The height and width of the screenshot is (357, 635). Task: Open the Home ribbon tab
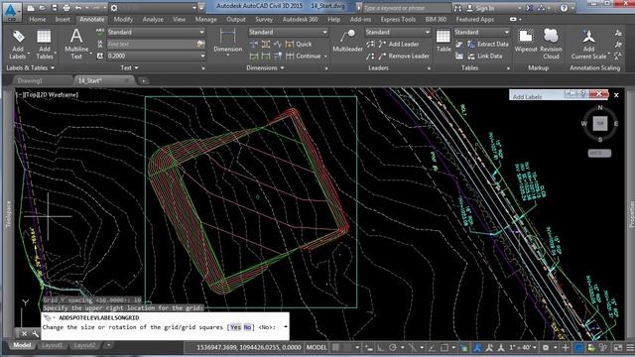(38, 19)
